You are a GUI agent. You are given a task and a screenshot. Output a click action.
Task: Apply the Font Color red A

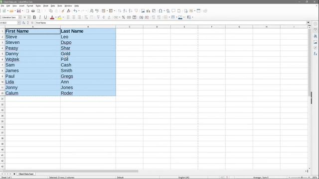click(x=52, y=17)
